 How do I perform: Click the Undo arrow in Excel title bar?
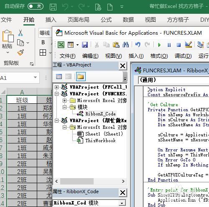point(65,7)
